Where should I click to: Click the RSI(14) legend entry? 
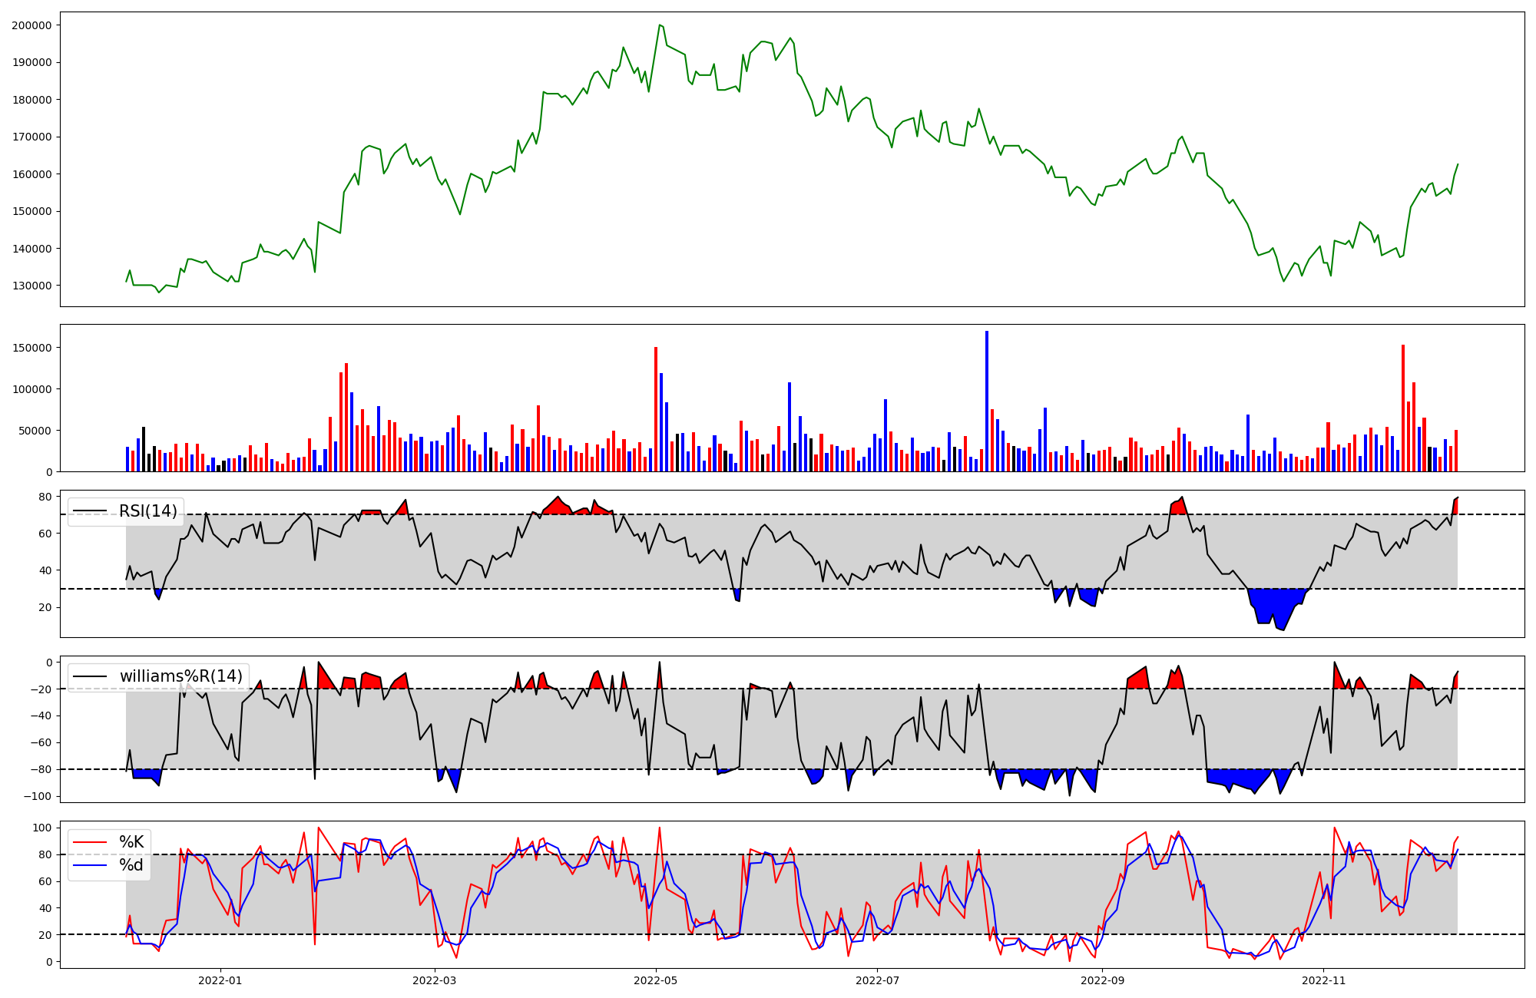[x=147, y=511]
